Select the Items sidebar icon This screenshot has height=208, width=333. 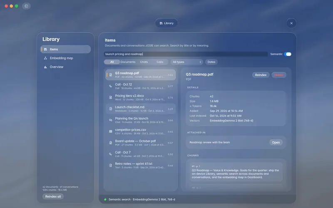[x=45, y=49]
